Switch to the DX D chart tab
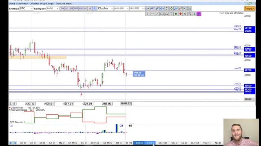The image size is (261, 146). (33, 143)
